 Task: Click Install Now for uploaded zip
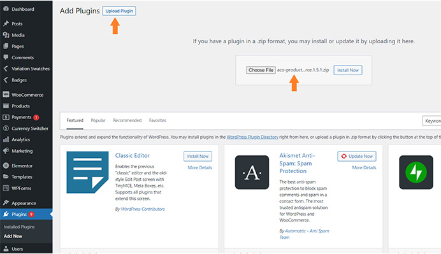tap(347, 70)
